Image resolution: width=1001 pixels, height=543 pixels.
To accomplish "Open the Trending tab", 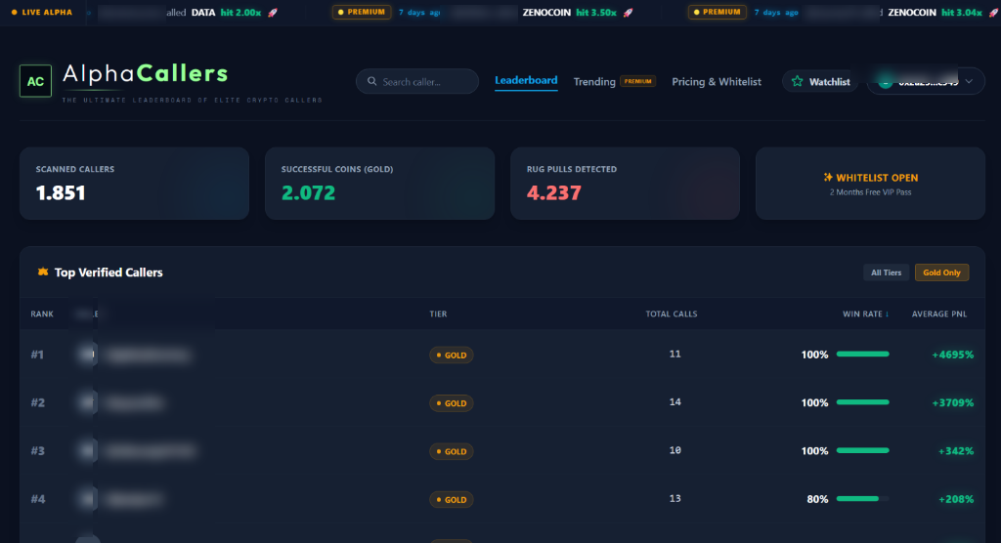I will 594,82.
